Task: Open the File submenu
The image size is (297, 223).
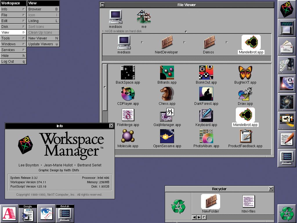Action: click(13, 15)
